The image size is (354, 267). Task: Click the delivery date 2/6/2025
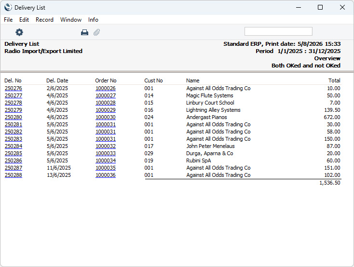57,88
